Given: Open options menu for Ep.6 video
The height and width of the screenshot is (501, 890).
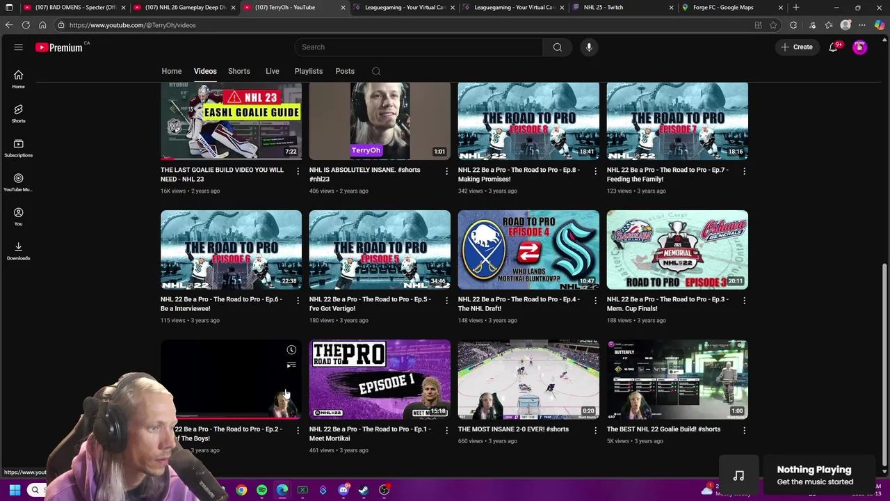Looking at the screenshot, I should pyautogui.click(x=298, y=300).
